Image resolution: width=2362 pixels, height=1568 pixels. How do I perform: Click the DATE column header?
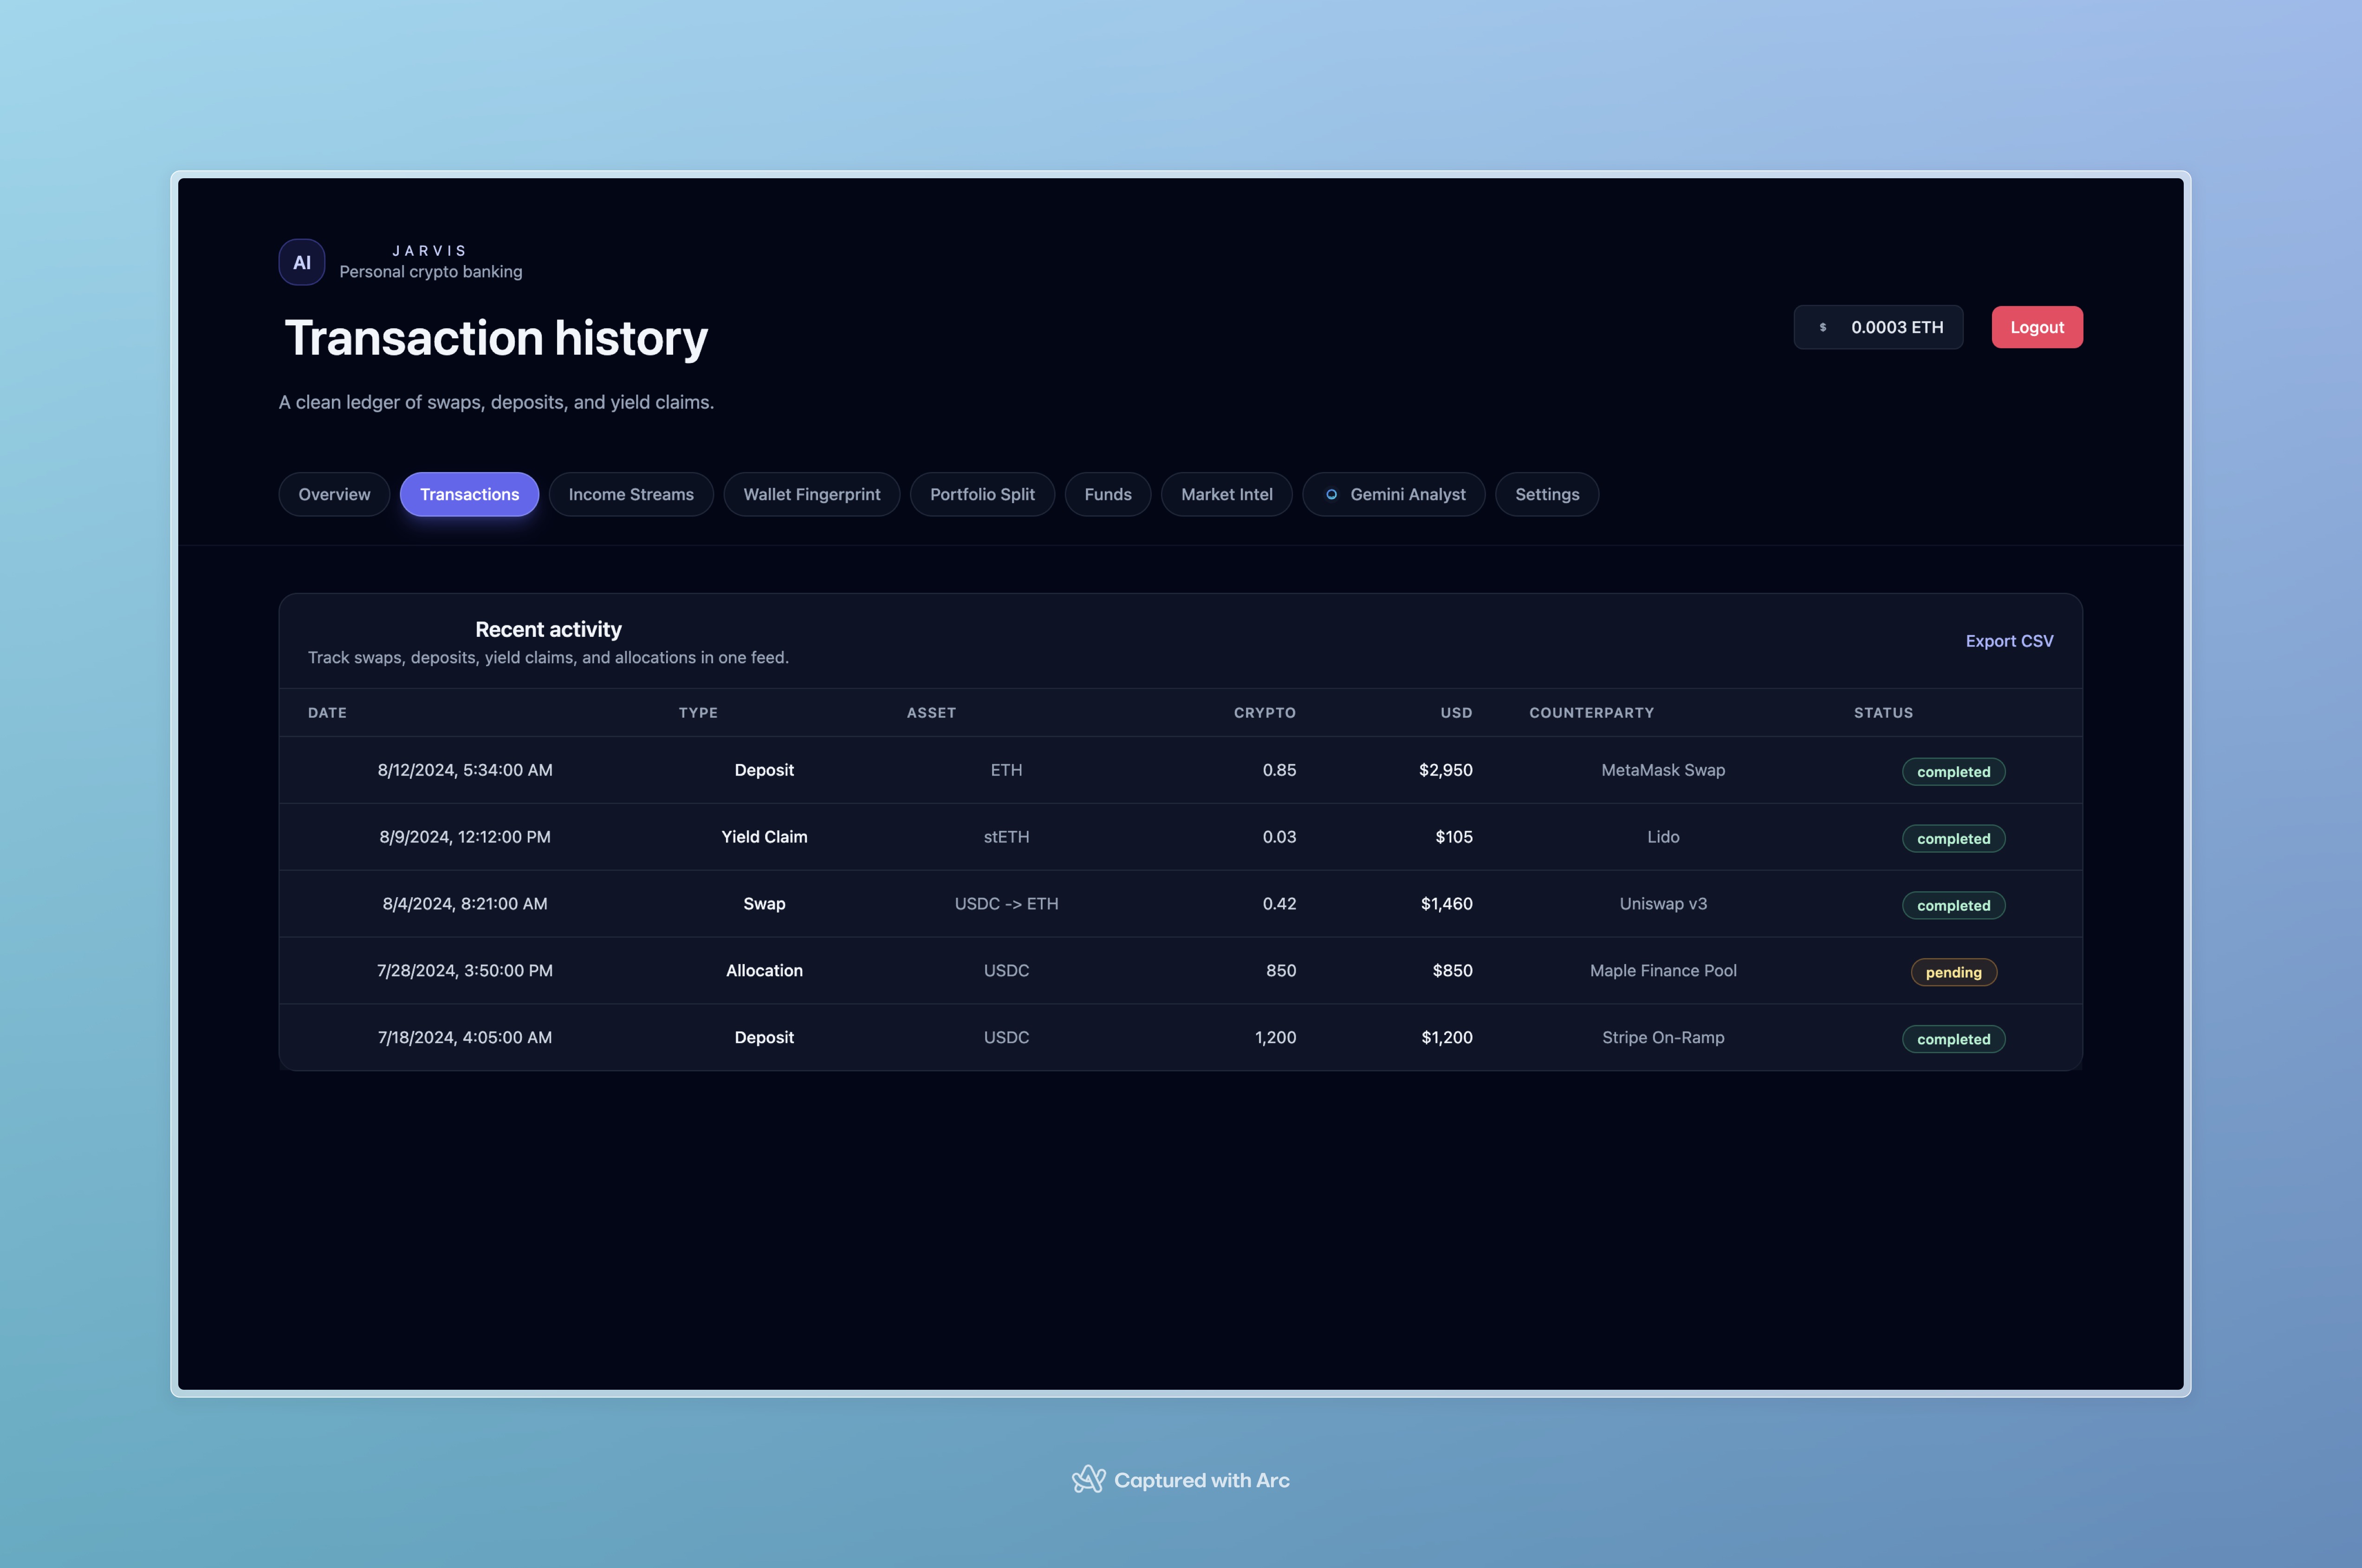[x=327, y=713]
